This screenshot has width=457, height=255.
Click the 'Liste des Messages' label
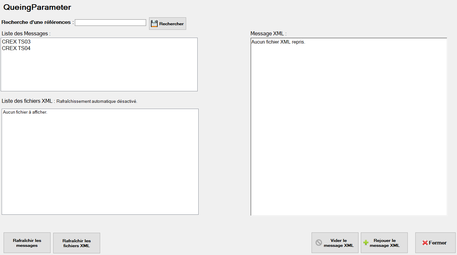(x=26, y=33)
